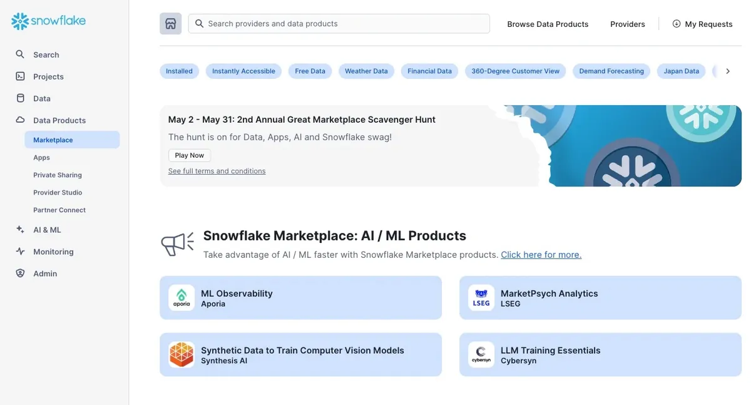
Task: Click the Monitoring pulse icon
Action: coord(21,252)
